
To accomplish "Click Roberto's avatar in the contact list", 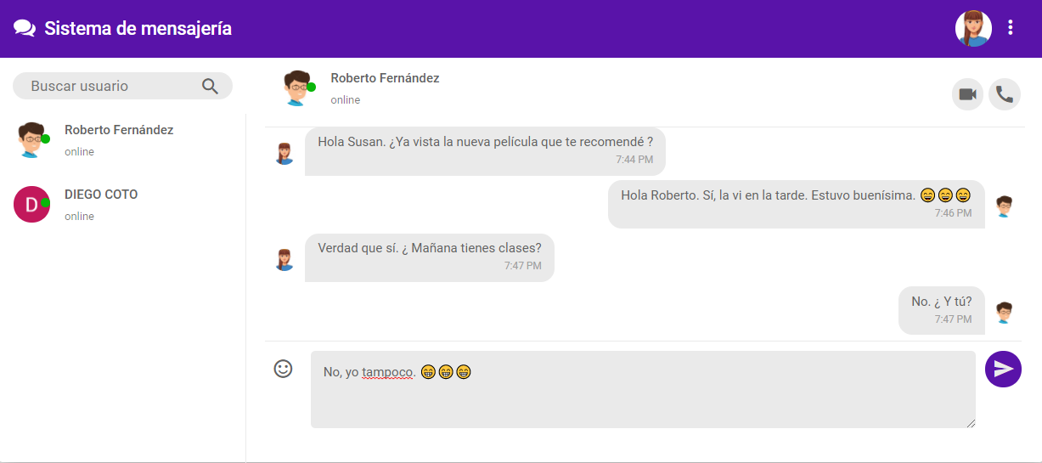I will click(31, 139).
